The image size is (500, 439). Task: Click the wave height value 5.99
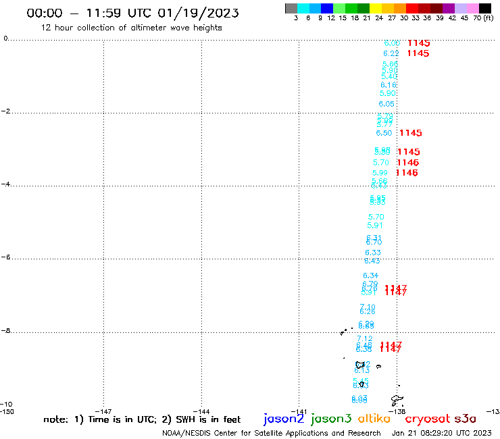[380, 173]
